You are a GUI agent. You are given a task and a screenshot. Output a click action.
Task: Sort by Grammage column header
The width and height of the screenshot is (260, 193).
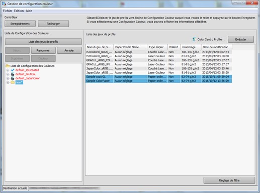[x=191, y=47]
